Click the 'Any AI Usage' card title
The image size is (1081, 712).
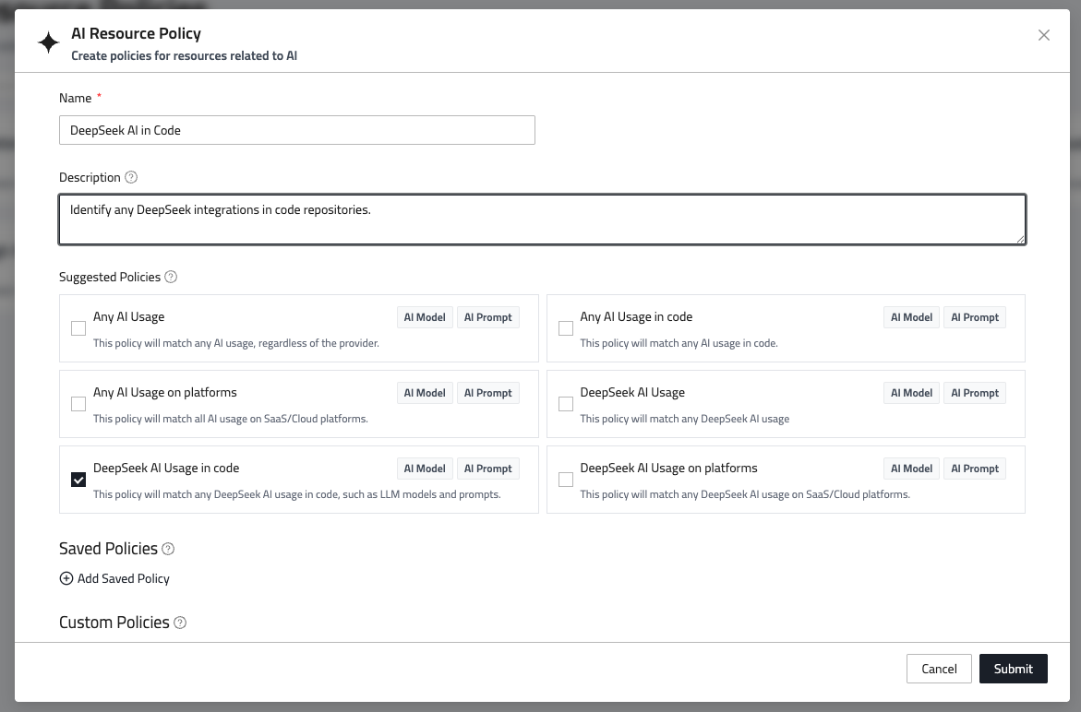tap(129, 316)
